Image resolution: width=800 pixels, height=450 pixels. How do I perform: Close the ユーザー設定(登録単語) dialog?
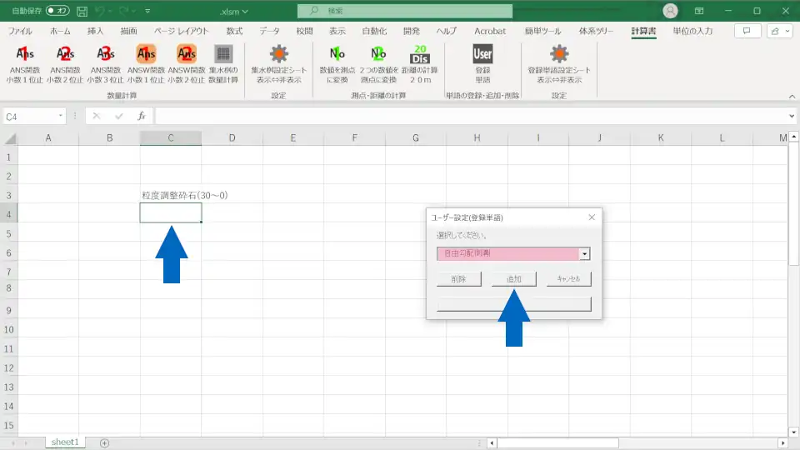coord(592,217)
